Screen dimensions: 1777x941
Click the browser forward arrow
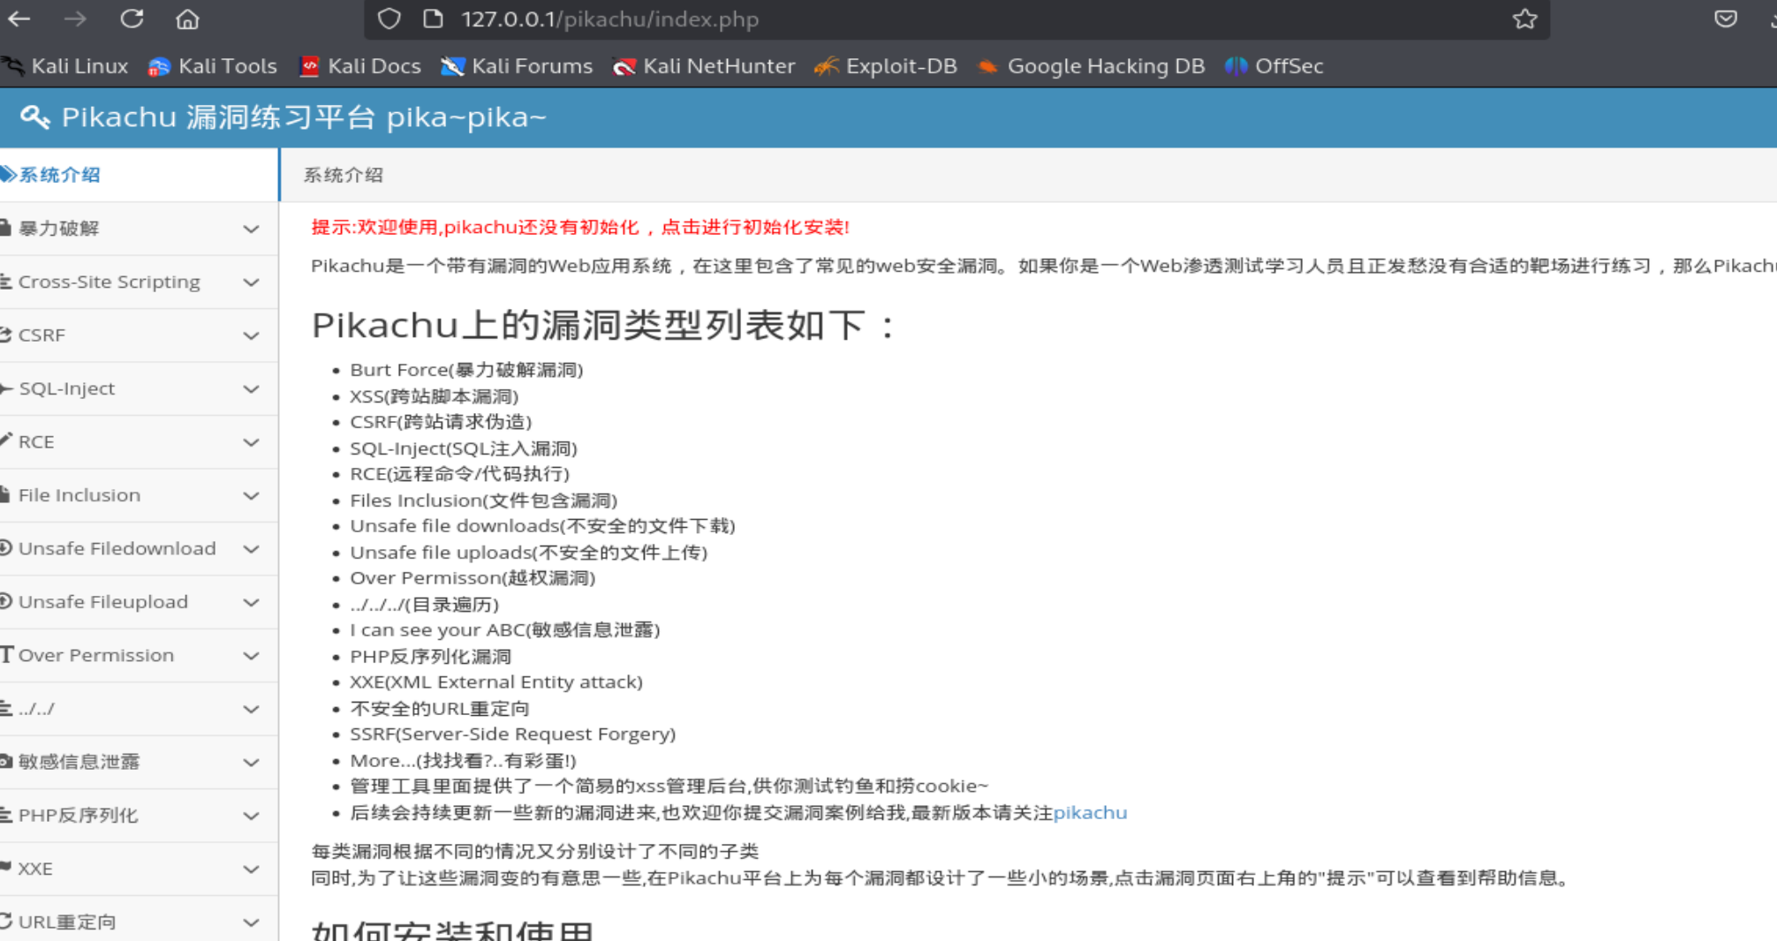76,19
